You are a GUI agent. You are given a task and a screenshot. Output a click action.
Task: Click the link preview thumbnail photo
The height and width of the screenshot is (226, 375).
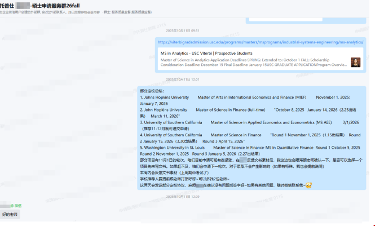coord(355,62)
